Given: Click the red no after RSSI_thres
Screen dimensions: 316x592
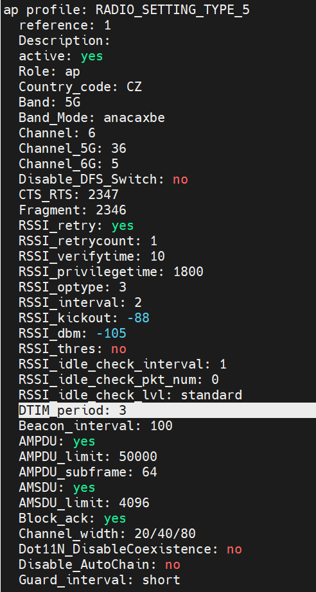Looking at the screenshot, I should coord(119,349).
